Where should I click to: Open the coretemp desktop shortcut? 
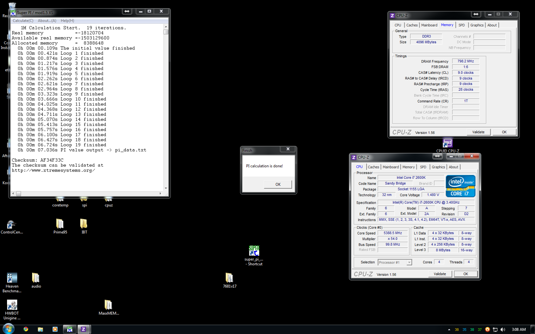[x=60, y=202]
